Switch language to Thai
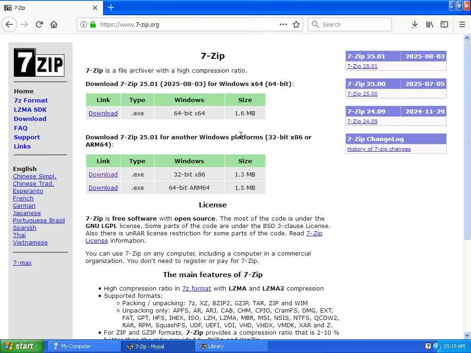The height and width of the screenshot is (353, 471). pyautogui.click(x=19, y=235)
